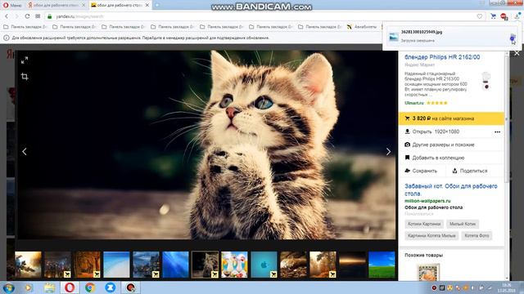The height and width of the screenshot is (294, 524).
Task: Show other sizes and similar images
Action: (440, 145)
